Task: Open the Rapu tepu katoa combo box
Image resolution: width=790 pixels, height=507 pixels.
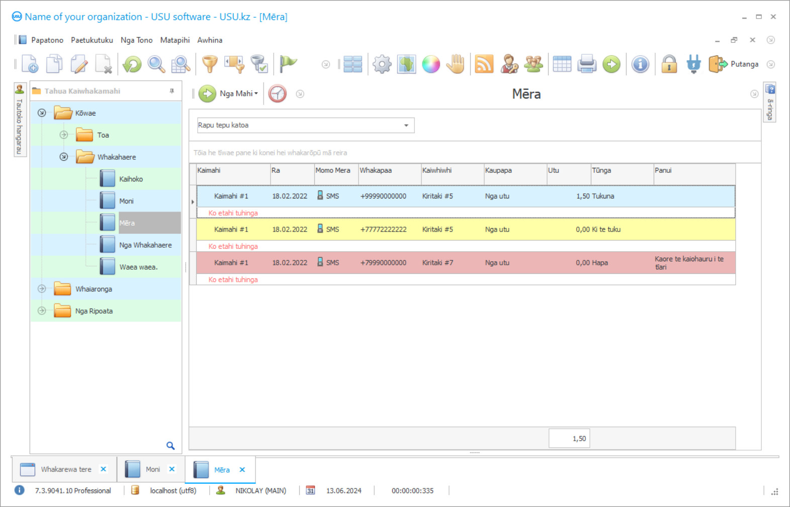Action: (x=306, y=125)
